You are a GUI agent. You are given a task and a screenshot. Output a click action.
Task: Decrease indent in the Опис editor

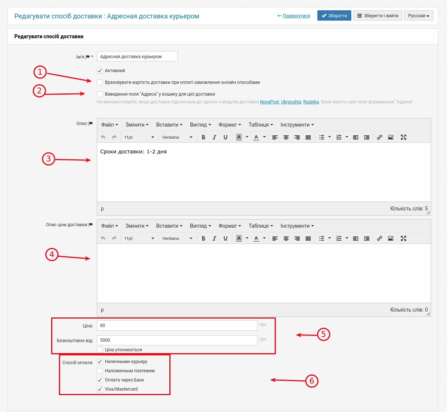356,137
